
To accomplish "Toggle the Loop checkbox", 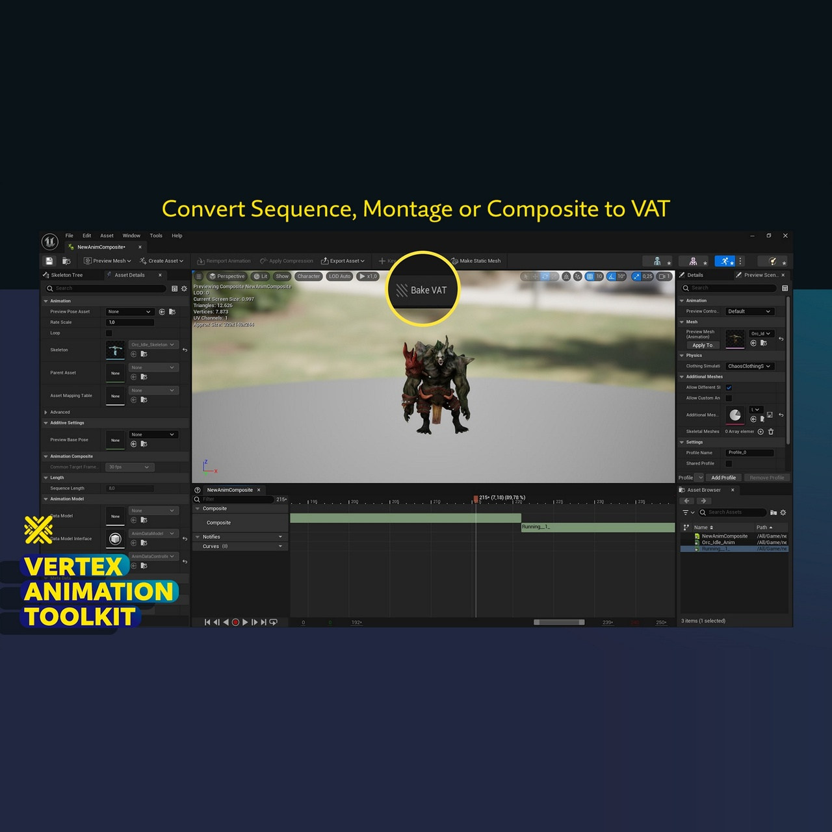I will (x=109, y=333).
